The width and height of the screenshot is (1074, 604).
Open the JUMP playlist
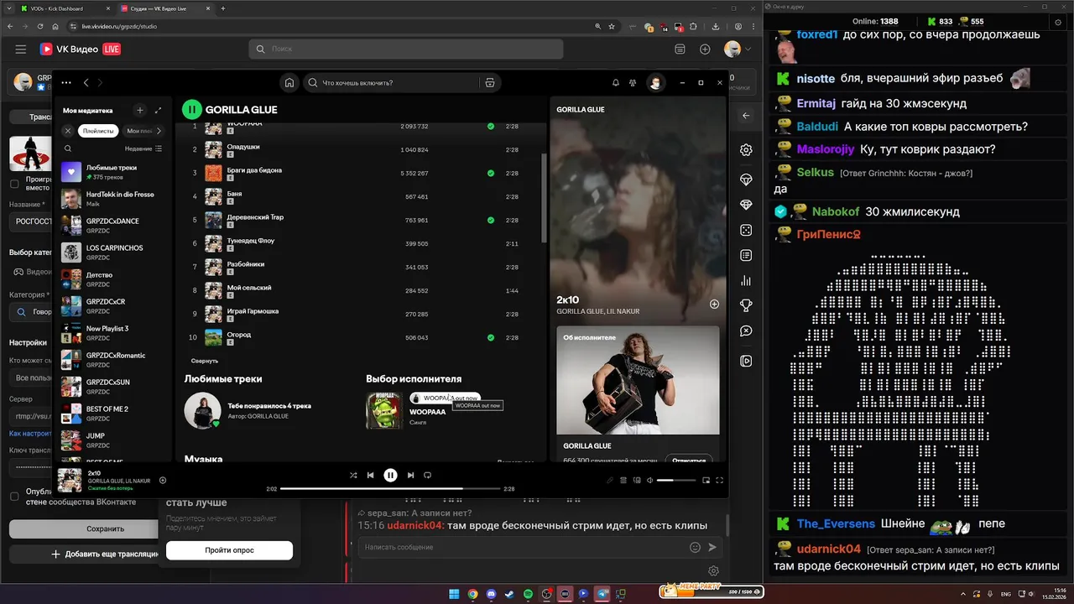tap(112, 440)
